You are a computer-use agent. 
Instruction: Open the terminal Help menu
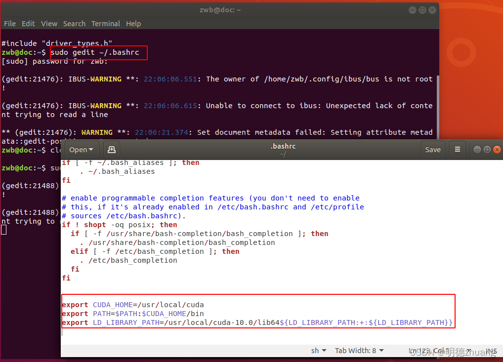(x=133, y=24)
